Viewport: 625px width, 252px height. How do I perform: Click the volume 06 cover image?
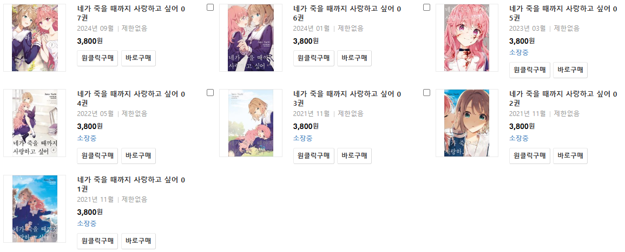coord(251,38)
